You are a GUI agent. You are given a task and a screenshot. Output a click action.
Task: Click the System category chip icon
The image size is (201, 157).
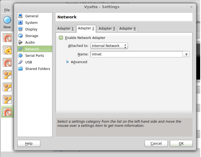pos(20,23)
